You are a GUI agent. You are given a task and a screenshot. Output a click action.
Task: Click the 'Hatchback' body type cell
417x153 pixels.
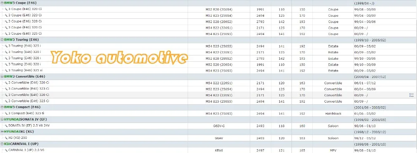[x=333, y=114]
